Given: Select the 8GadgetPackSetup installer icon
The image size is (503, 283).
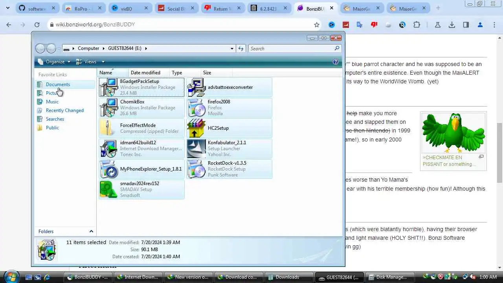Looking at the screenshot, I should pos(108,87).
